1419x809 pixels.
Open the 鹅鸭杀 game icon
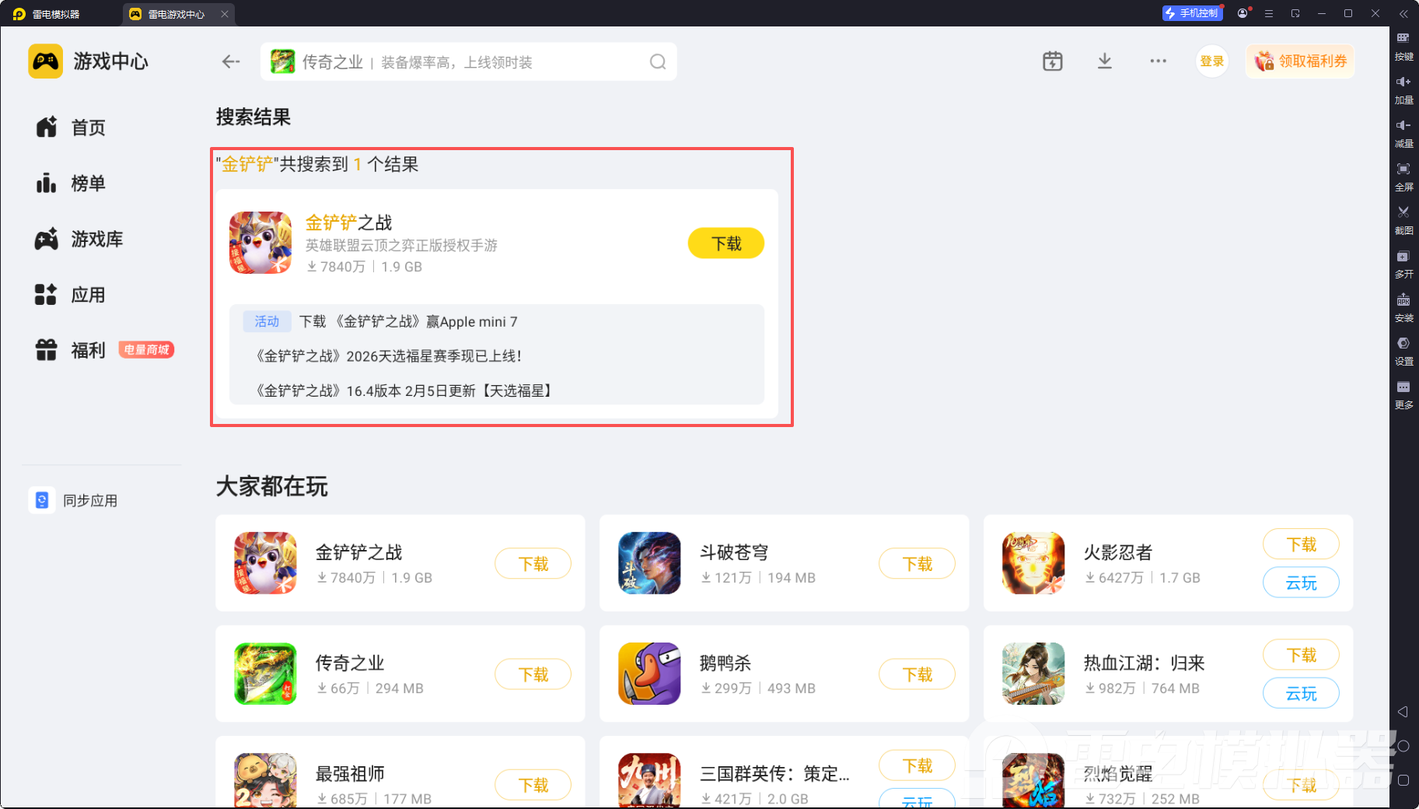(649, 674)
